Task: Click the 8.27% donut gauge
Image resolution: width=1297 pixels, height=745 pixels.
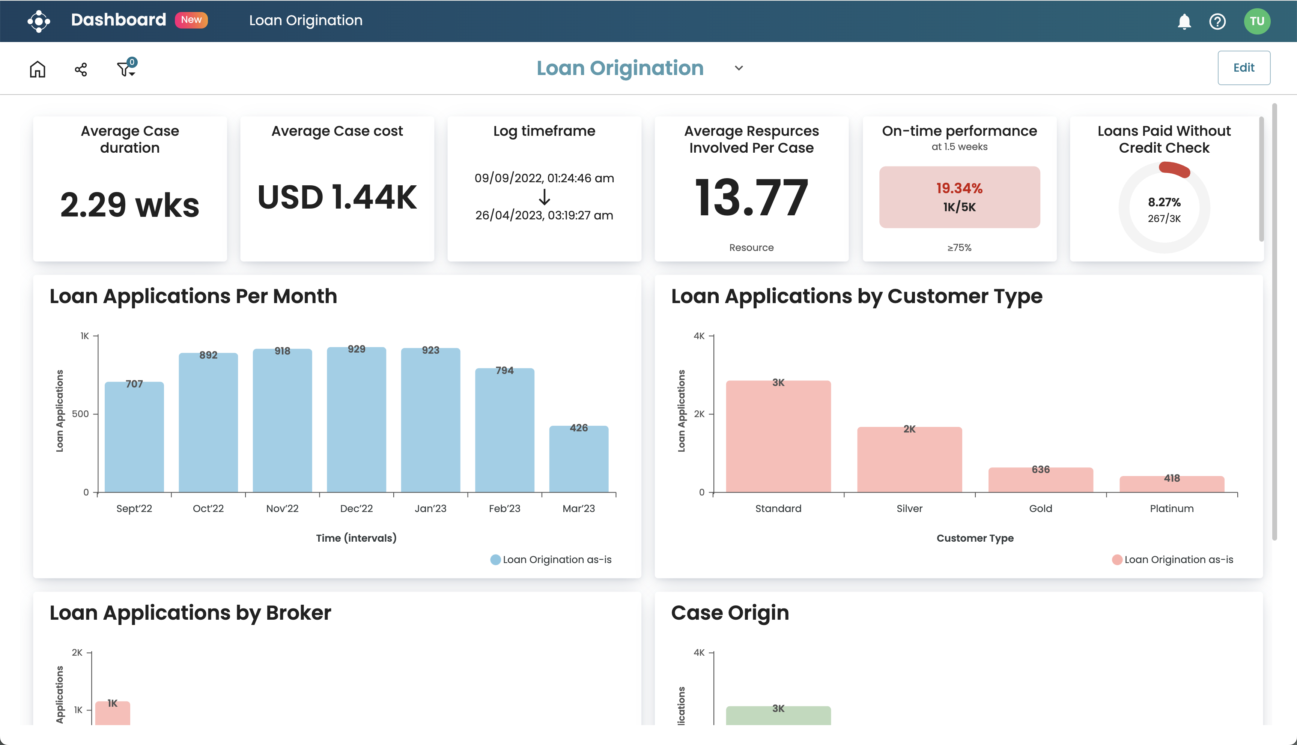Action: [1164, 207]
